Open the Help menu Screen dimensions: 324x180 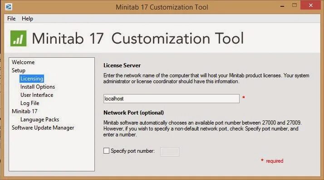coord(27,19)
